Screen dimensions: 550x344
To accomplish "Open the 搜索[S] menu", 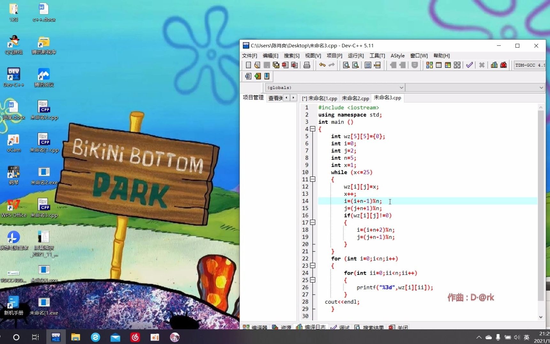I will click(x=291, y=56).
